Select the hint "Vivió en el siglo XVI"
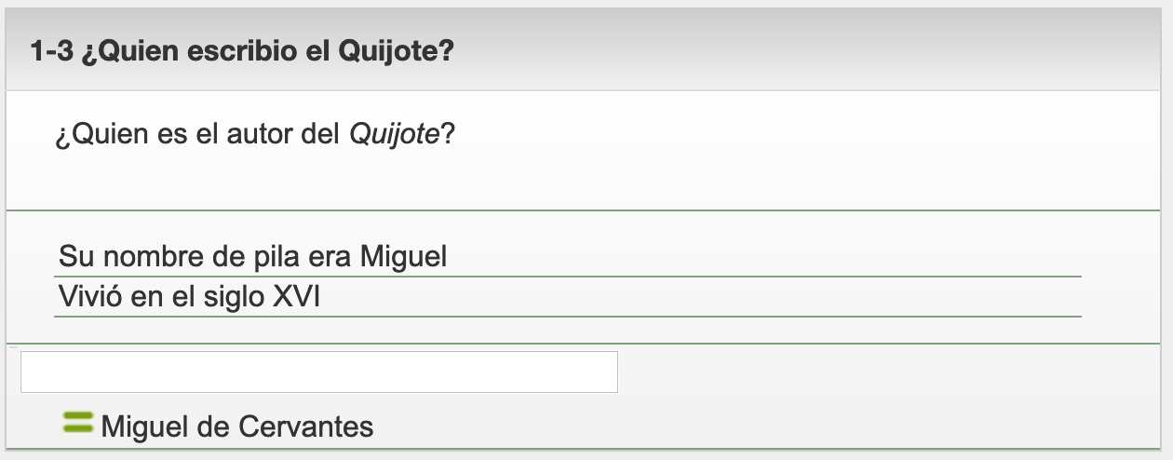Screen dimensions: 1173x460 (x=189, y=297)
